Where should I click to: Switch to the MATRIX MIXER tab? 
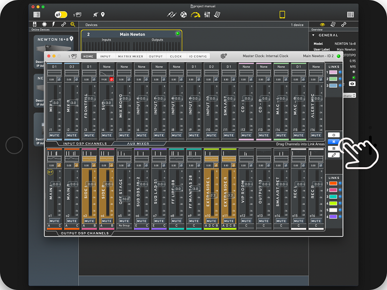click(x=130, y=57)
